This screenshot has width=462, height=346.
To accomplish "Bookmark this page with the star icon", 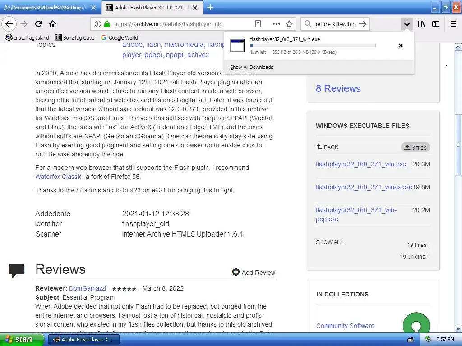I will 289,24.
